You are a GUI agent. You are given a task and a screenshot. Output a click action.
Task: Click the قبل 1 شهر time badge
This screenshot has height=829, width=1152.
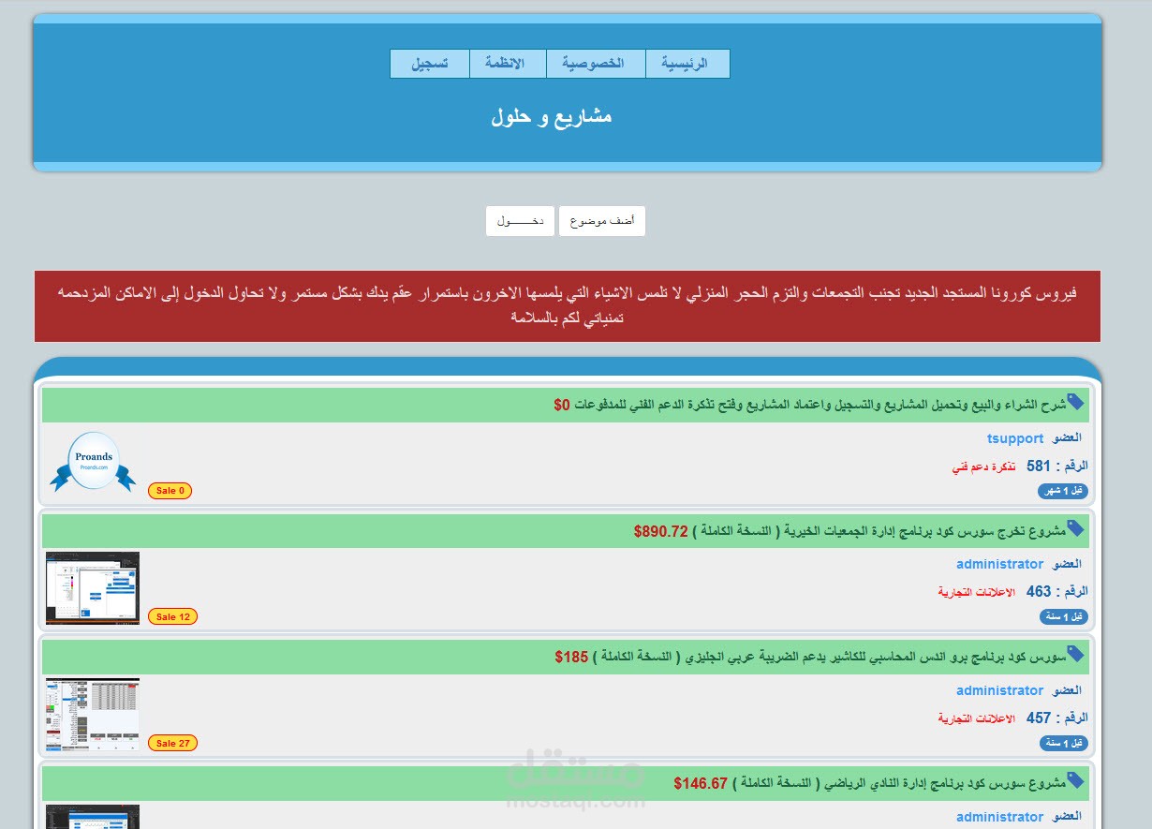click(x=1063, y=491)
